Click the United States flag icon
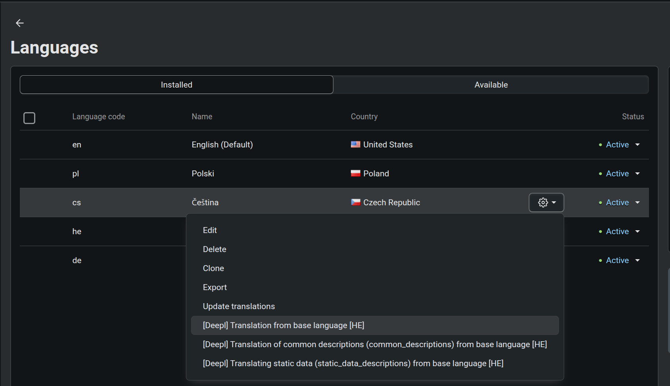Viewport: 670px width, 386px height. coord(355,145)
